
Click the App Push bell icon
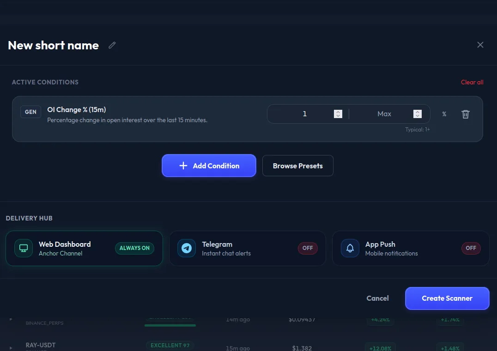[350, 248]
